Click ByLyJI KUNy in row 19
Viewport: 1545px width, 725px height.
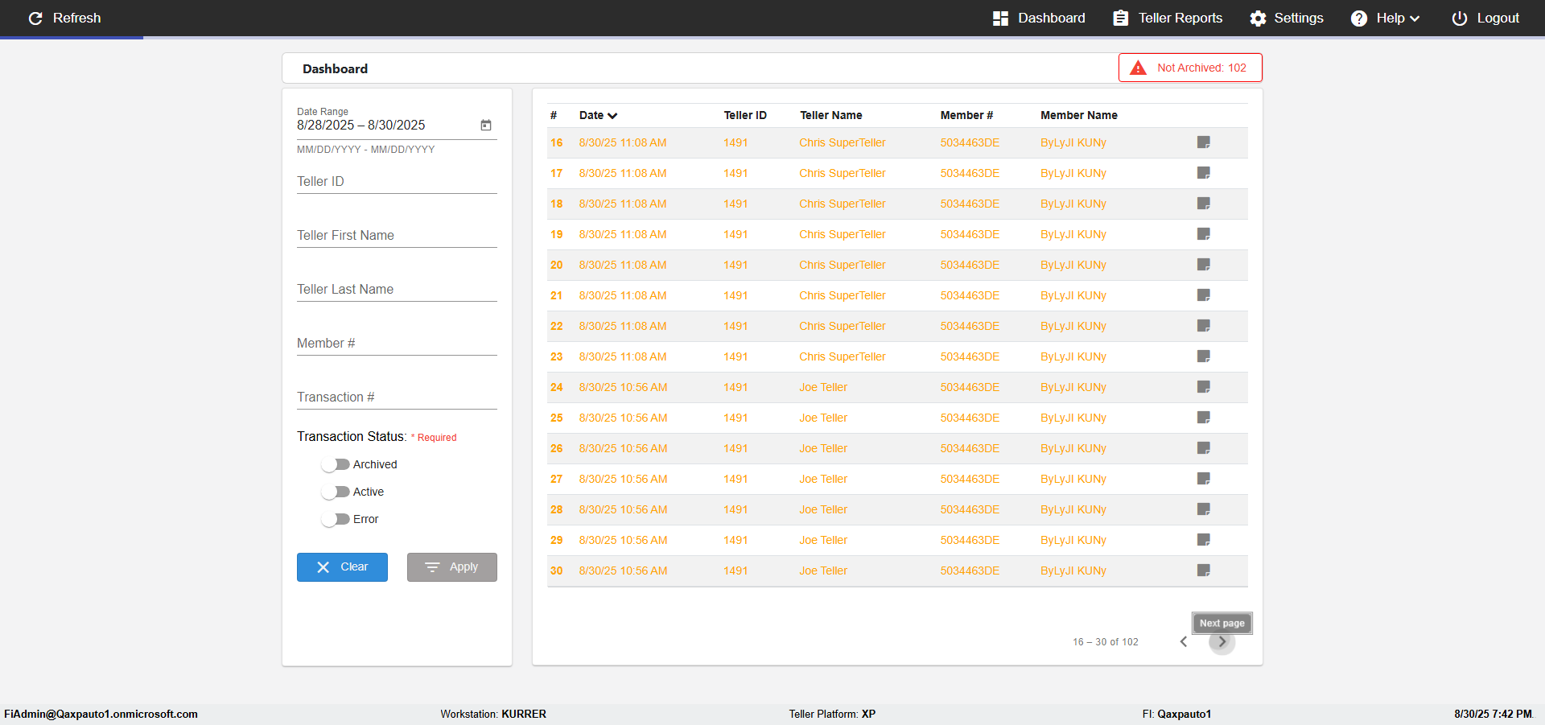1073,234
